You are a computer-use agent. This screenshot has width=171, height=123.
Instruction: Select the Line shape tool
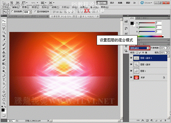pos(4,87)
